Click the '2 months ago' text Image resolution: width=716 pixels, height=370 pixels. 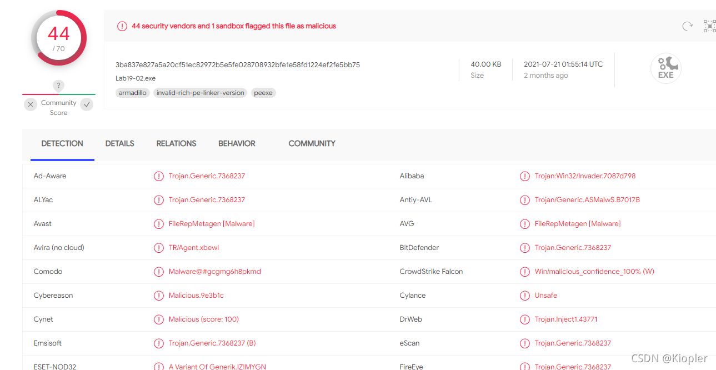[546, 76]
